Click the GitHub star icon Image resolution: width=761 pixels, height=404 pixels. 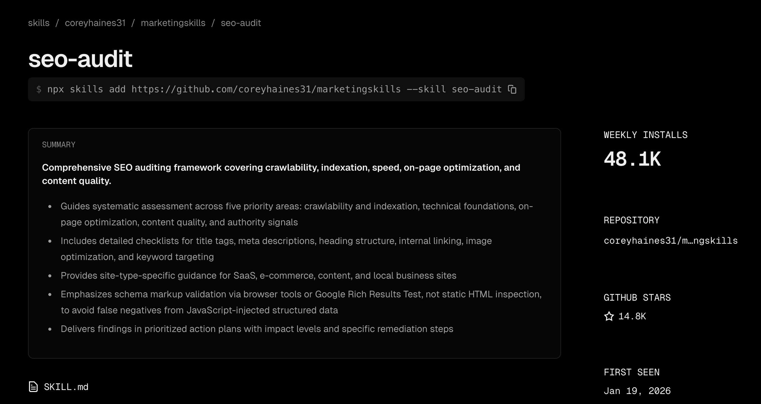[x=609, y=316]
